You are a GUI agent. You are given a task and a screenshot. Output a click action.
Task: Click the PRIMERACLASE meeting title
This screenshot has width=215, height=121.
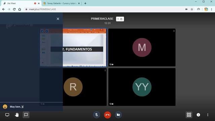coord(102,19)
